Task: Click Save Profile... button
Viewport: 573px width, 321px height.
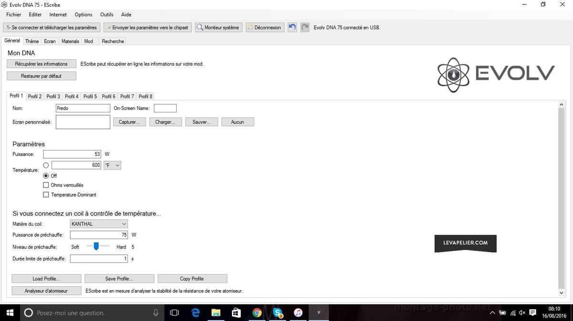Action: coord(119,279)
